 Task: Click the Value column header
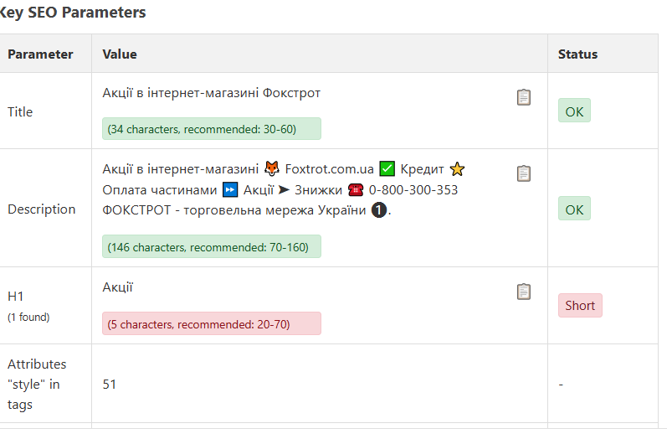coord(120,54)
